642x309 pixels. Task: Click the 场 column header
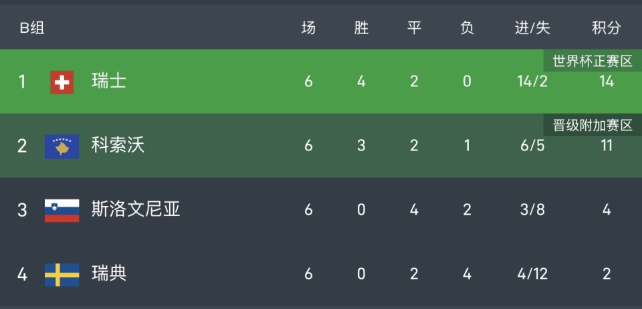click(x=308, y=28)
